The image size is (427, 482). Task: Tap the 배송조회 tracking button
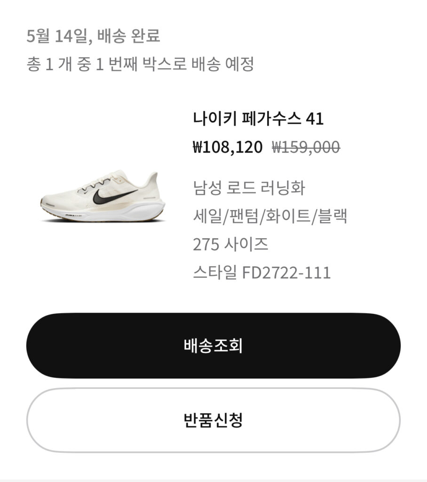coord(213,345)
